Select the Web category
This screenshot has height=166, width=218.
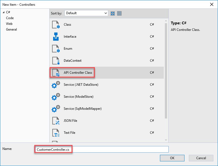9,24
